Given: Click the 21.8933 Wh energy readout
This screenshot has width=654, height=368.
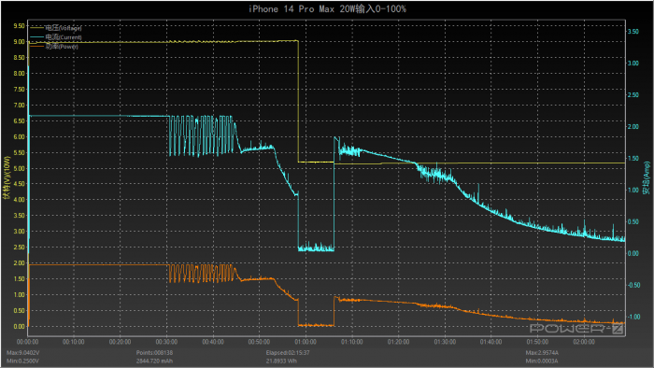Looking at the screenshot, I should [281, 361].
